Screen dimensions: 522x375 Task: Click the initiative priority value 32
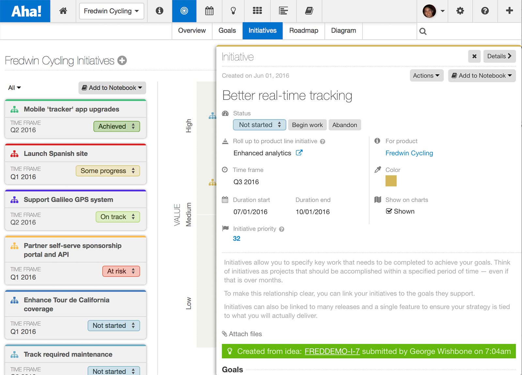tap(237, 239)
